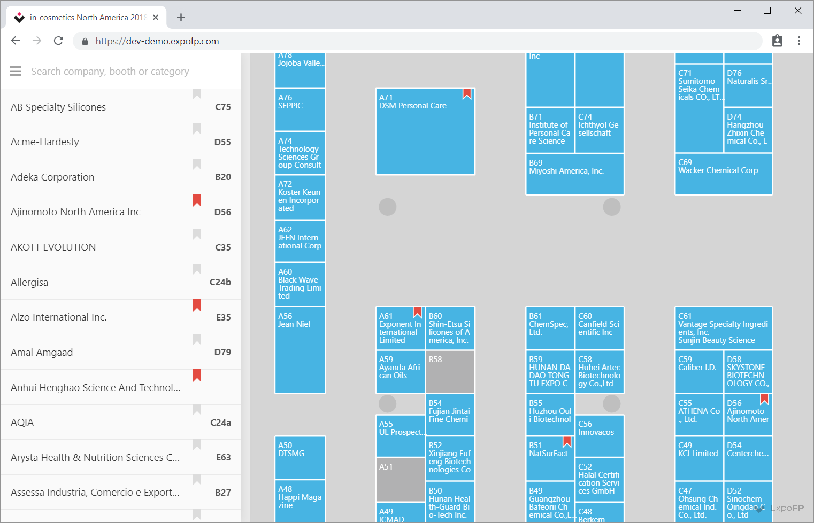Screen dimensions: 814x523
Task: Select booth A76 SEPPIC on map
Action: coord(300,110)
